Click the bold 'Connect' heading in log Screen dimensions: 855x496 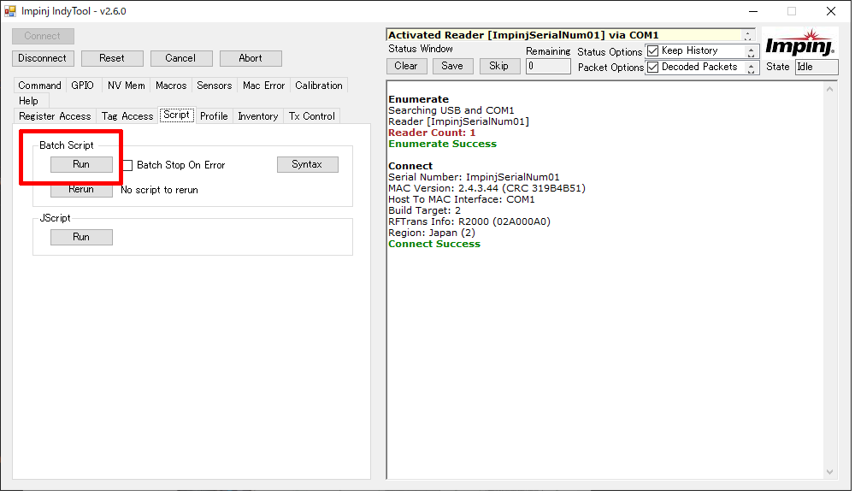[412, 167]
